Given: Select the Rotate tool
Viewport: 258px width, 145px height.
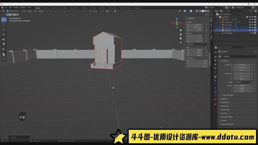Looking at the screenshot, I should [4, 34].
